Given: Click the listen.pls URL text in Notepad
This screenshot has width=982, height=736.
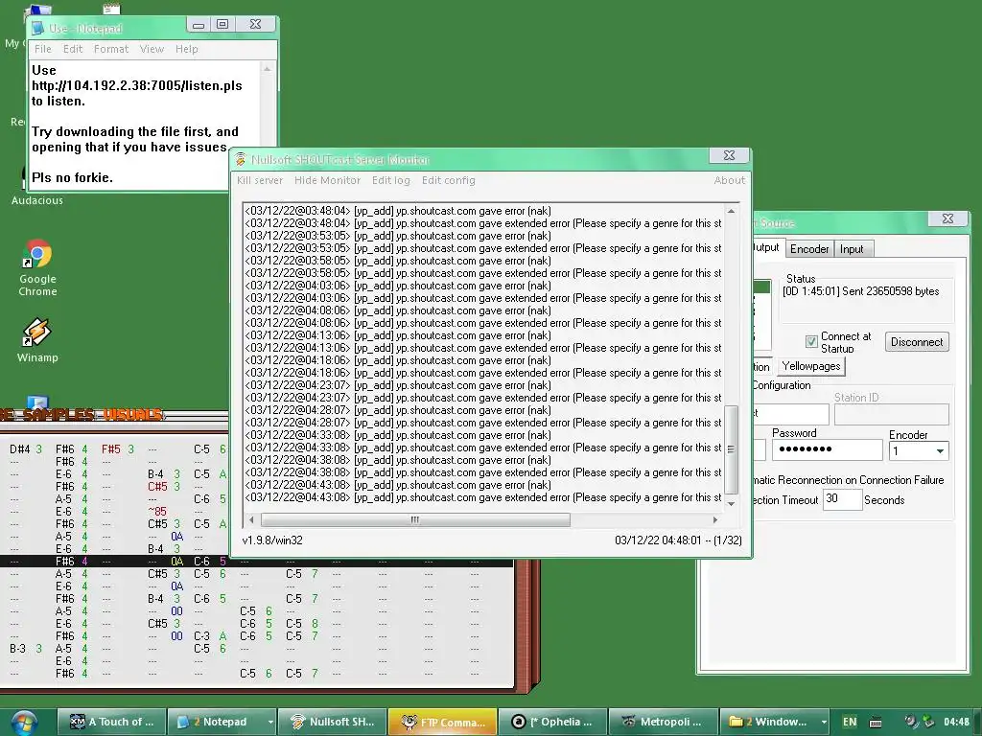Looking at the screenshot, I should click(x=136, y=85).
